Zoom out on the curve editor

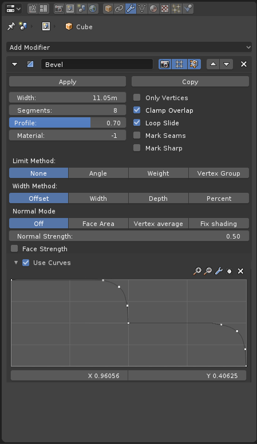(x=208, y=271)
